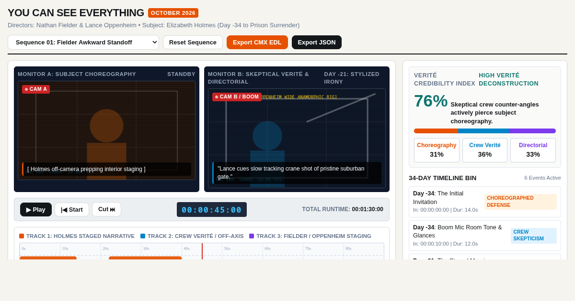575x301 pixels.
Task: Open The Initial Invitation timeline event
Action: click(x=485, y=202)
